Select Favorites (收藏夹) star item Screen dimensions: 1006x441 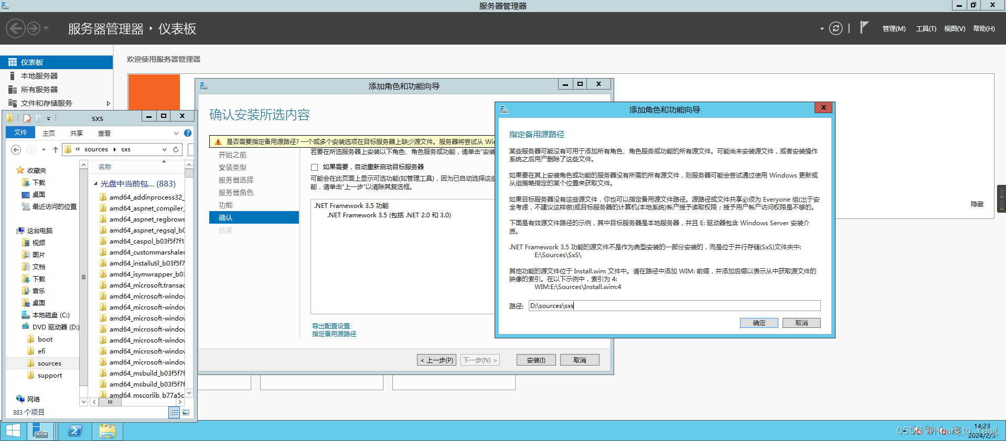point(31,171)
